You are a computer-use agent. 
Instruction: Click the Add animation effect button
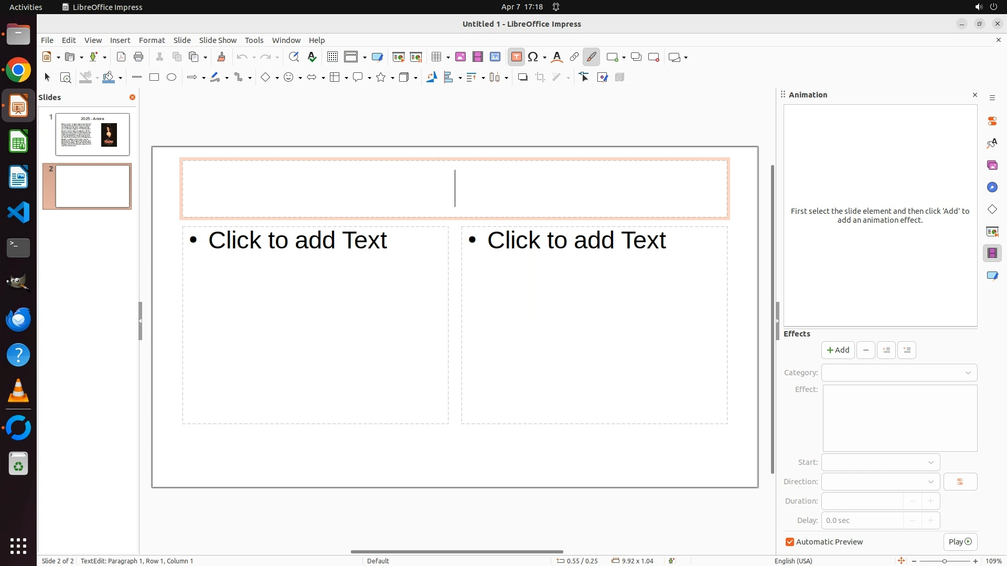(838, 350)
